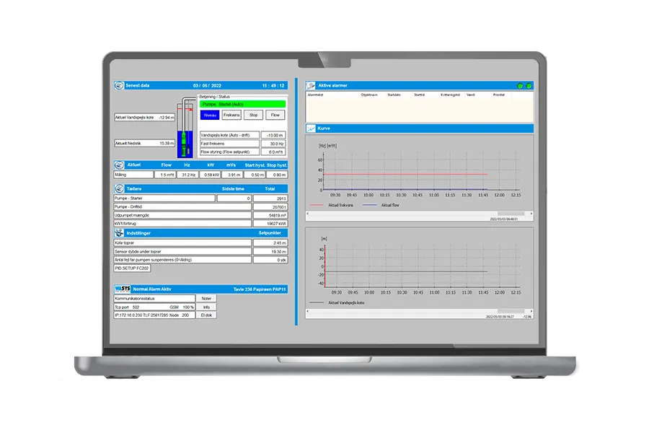Click the Tcp port 502 row

(x=154, y=307)
